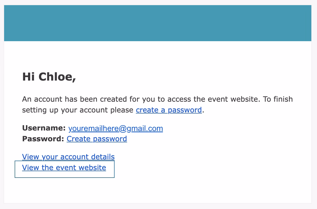The image size is (317, 209).
Task: Click the period after the "create a password" link
Action: pos(203,111)
